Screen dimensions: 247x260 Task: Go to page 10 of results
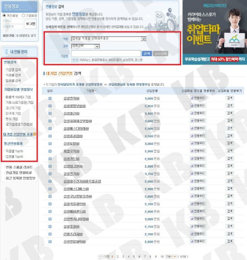coord(162,257)
